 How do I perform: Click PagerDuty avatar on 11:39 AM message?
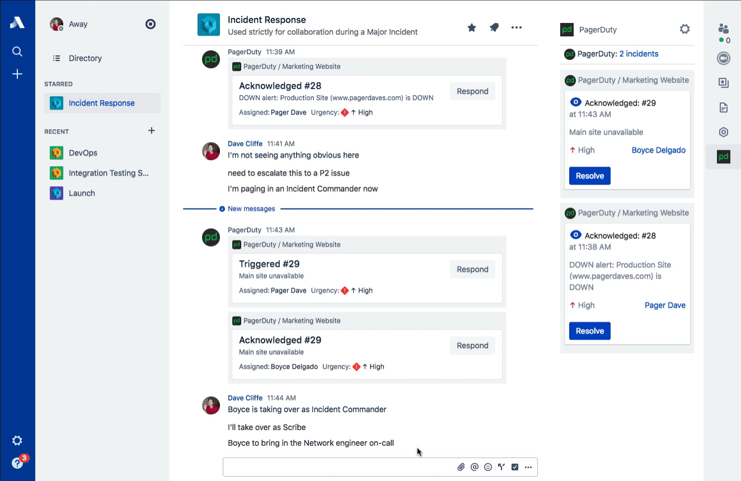(211, 59)
